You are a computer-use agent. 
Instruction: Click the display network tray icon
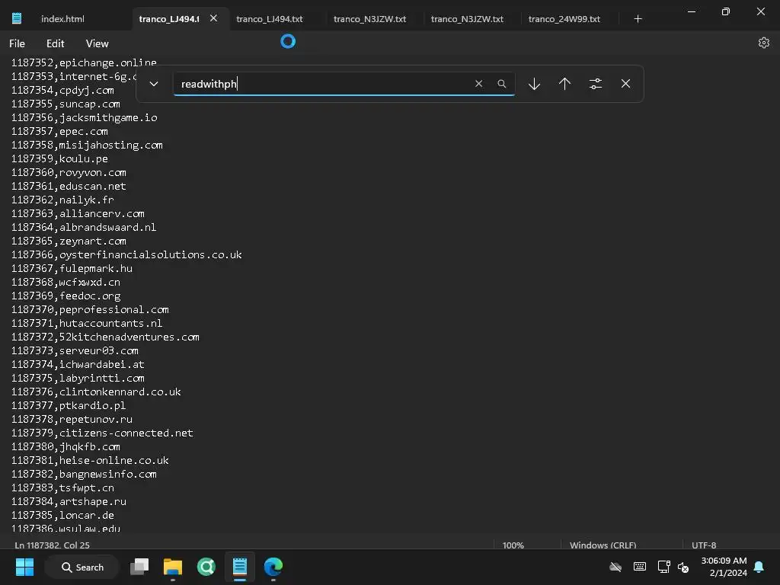click(663, 567)
